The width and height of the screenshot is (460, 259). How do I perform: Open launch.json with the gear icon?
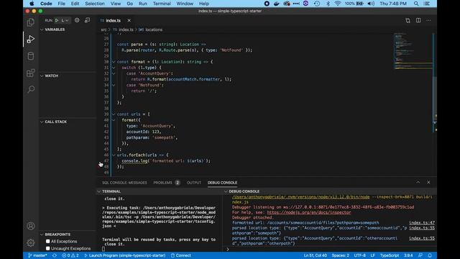(x=77, y=20)
